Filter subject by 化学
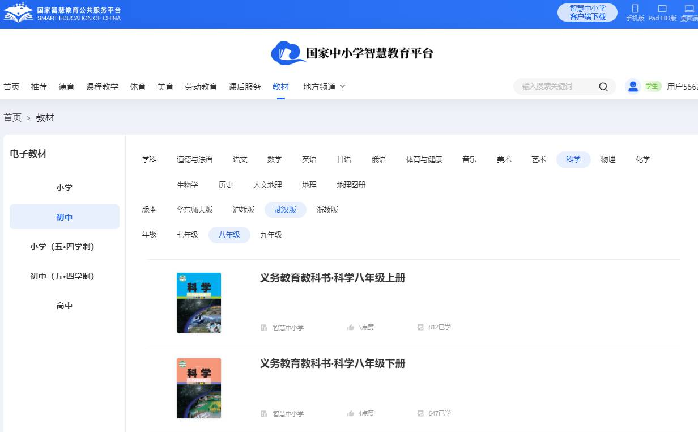Viewport: 698px width, 432px height. tap(642, 159)
